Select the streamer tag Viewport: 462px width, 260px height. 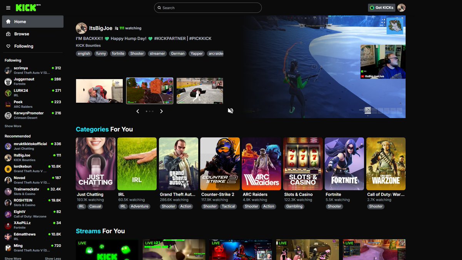click(x=157, y=54)
